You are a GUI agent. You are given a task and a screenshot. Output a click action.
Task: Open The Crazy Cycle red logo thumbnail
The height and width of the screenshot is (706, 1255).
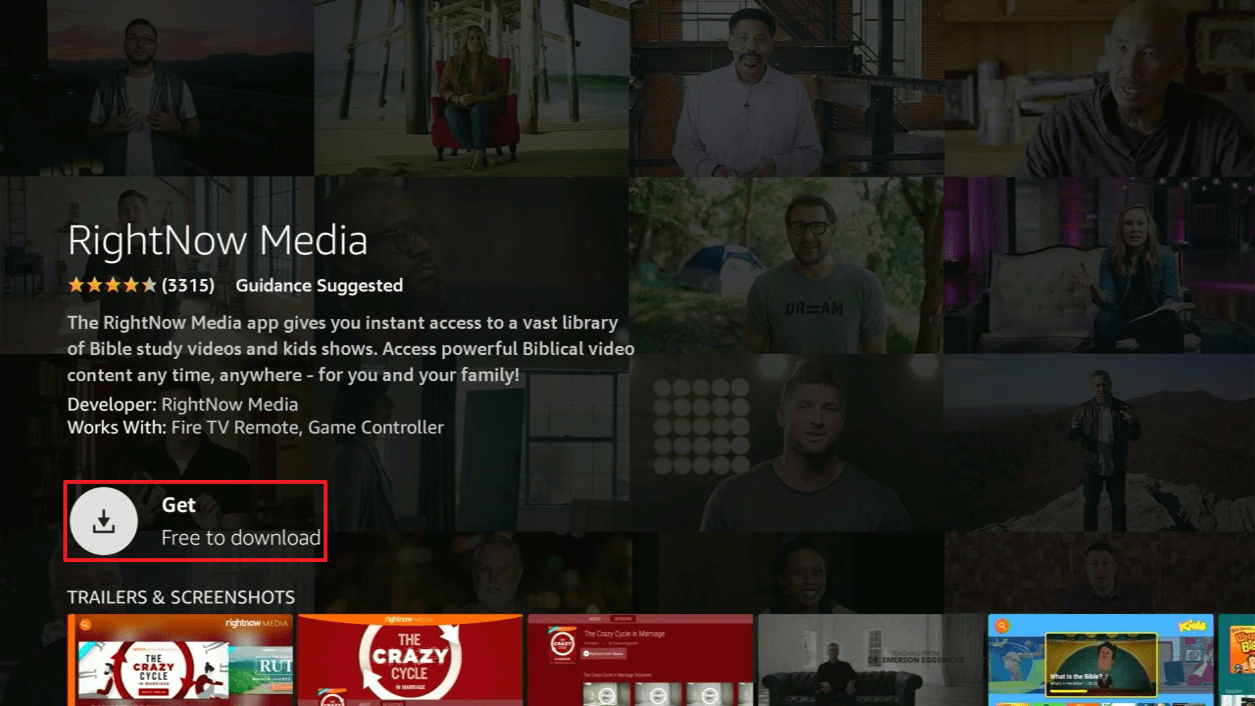(x=410, y=660)
